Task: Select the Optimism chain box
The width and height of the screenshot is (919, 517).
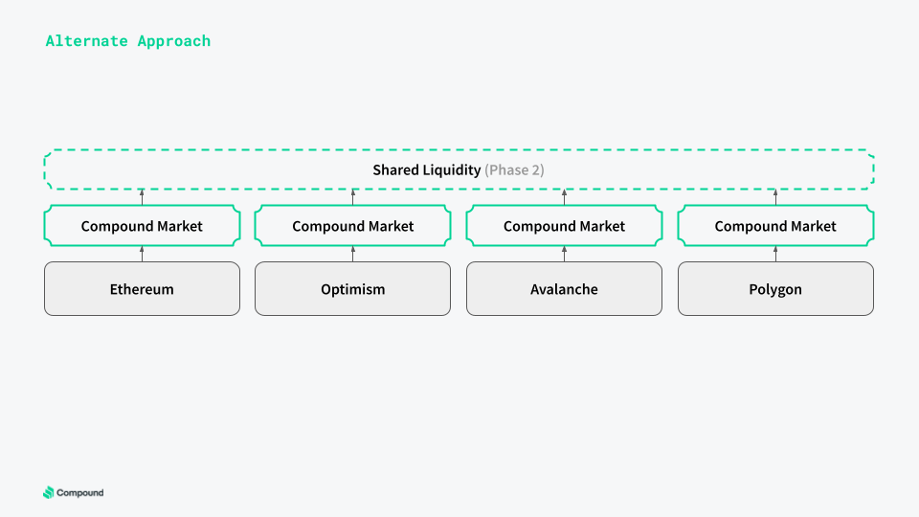Action: click(x=353, y=288)
